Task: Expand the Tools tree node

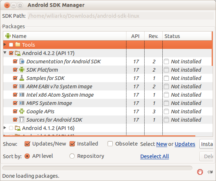Action: [5, 44]
